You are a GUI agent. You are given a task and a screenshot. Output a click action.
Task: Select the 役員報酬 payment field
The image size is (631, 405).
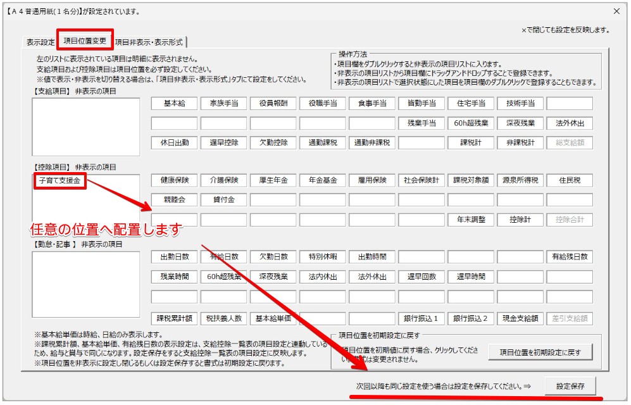pyautogui.click(x=273, y=104)
